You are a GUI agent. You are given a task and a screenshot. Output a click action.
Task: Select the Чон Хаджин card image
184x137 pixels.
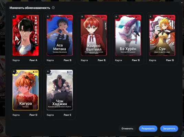pos(59,90)
